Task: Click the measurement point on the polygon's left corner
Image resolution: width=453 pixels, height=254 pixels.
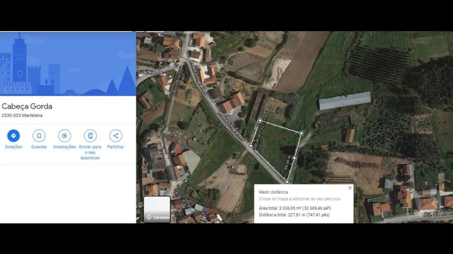Action: 251,146
